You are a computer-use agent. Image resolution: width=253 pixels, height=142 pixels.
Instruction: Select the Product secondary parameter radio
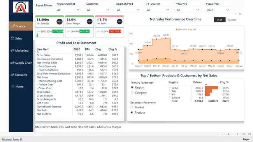[x=132, y=113]
